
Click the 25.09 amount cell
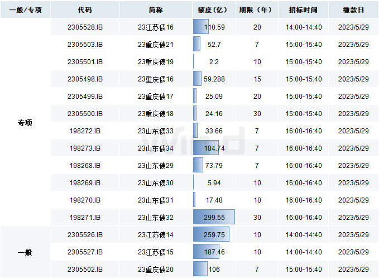(x=214, y=97)
